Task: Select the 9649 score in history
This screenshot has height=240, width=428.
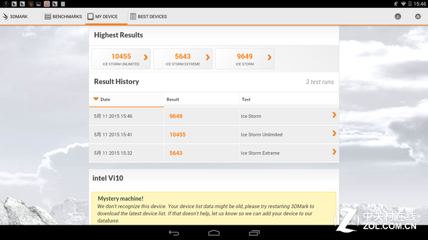Action: click(x=176, y=116)
